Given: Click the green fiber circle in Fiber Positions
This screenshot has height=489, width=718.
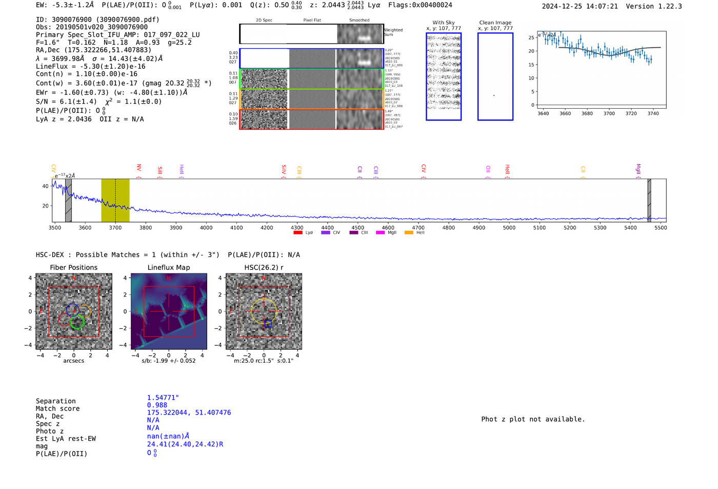Looking at the screenshot, I should point(77,322).
